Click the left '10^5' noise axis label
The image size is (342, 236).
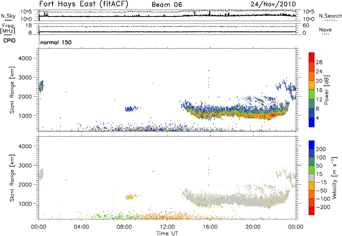click(27, 12)
